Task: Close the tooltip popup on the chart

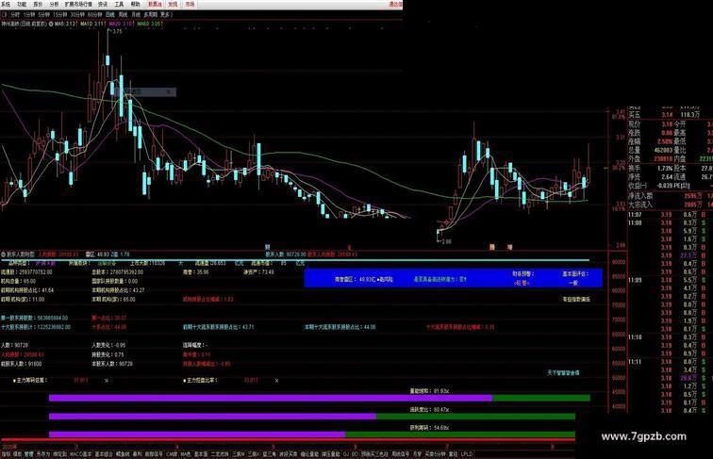Action: pyautogui.click(x=169, y=91)
